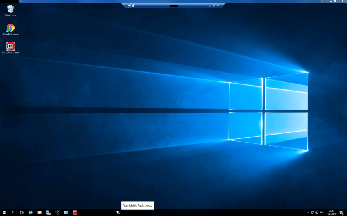Open the clock and date flyout
The width and height of the screenshot is (347, 216).
tap(331, 213)
